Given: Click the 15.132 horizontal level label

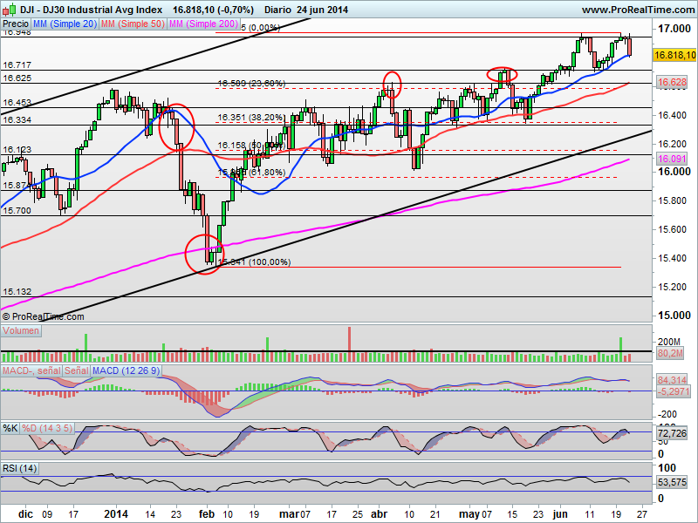Looking at the screenshot, I should tap(17, 292).
